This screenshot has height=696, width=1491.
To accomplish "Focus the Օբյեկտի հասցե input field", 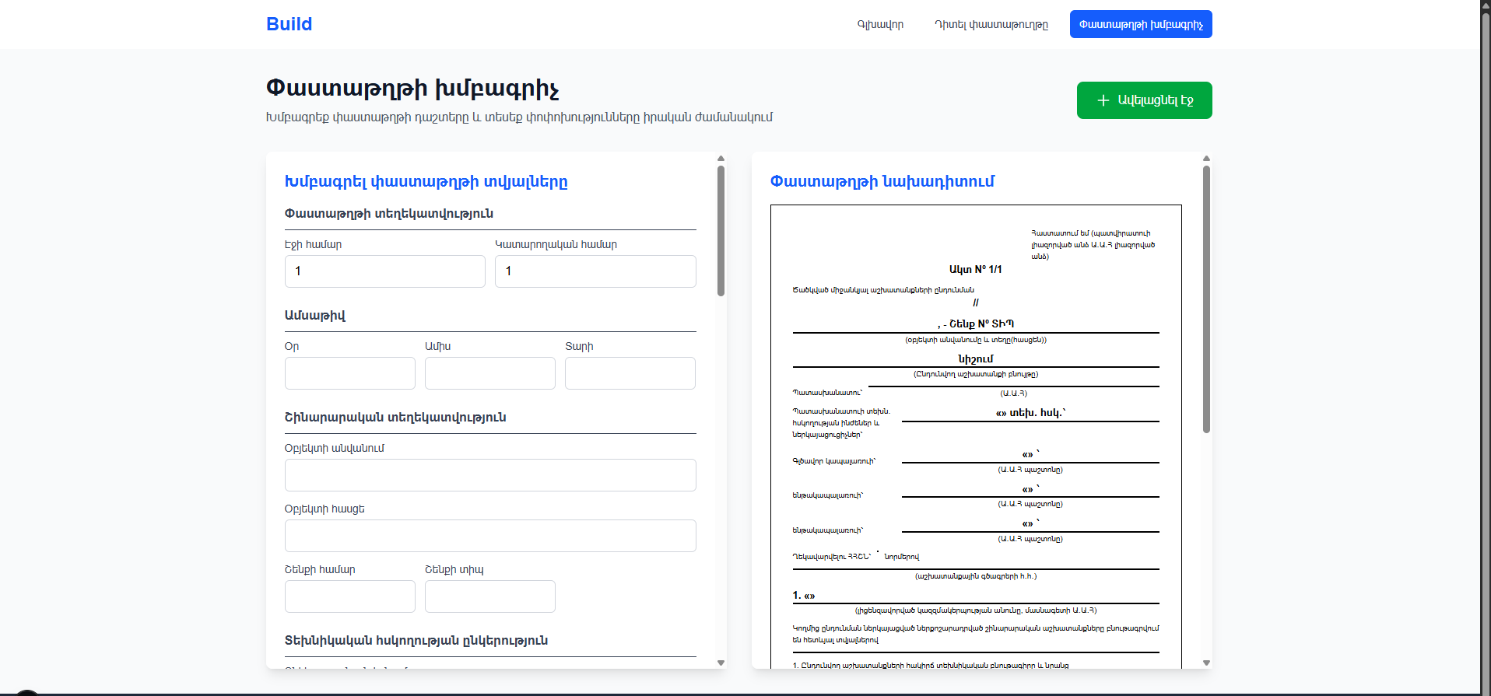I will pyautogui.click(x=490, y=536).
